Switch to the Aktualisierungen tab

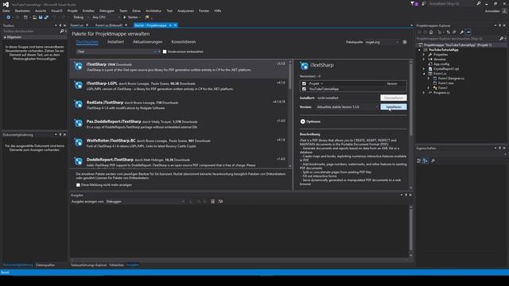tap(147, 42)
